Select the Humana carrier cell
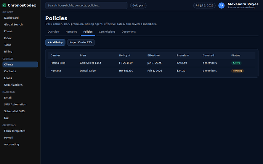263x164 pixels. tap(56, 71)
